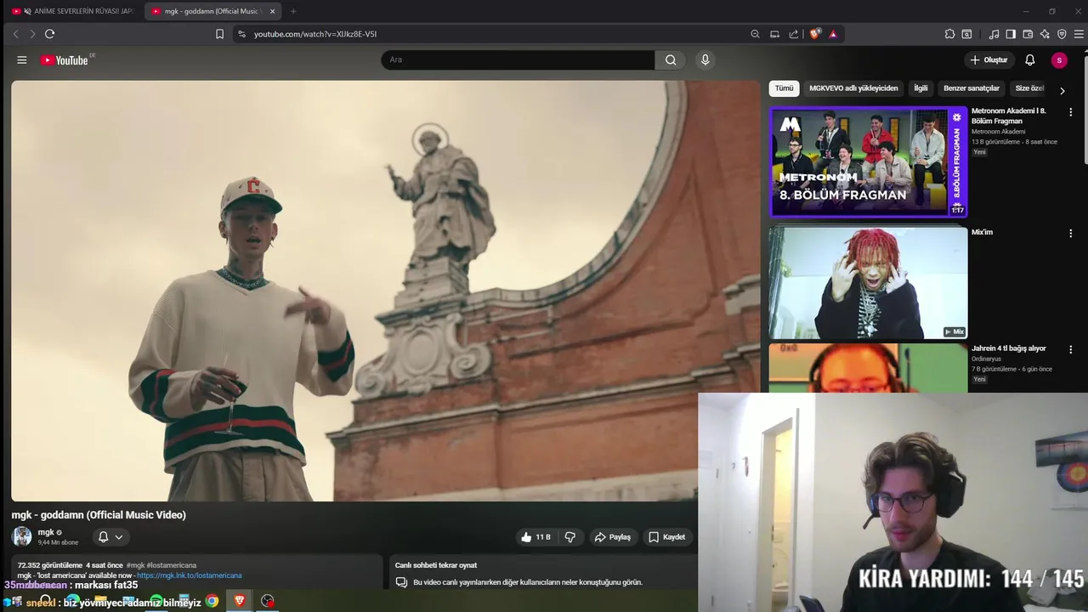1088x612 pixels.
Task: Select the Size özel chip
Action: (x=1029, y=88)
